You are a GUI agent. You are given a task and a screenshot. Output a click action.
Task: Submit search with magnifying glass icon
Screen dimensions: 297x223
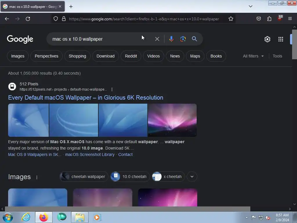pyautogui.click(x=194, y=39)
